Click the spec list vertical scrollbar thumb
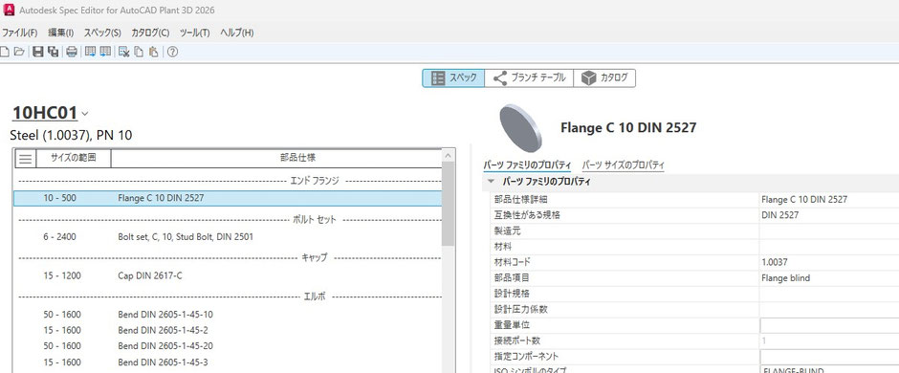This screenshot has height=373, width=899. tap(449, 204)
